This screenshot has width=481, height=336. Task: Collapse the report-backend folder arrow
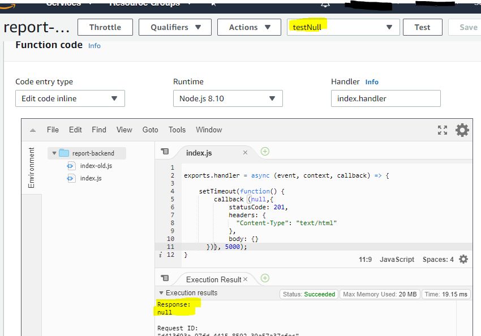[x=54, y=153]
